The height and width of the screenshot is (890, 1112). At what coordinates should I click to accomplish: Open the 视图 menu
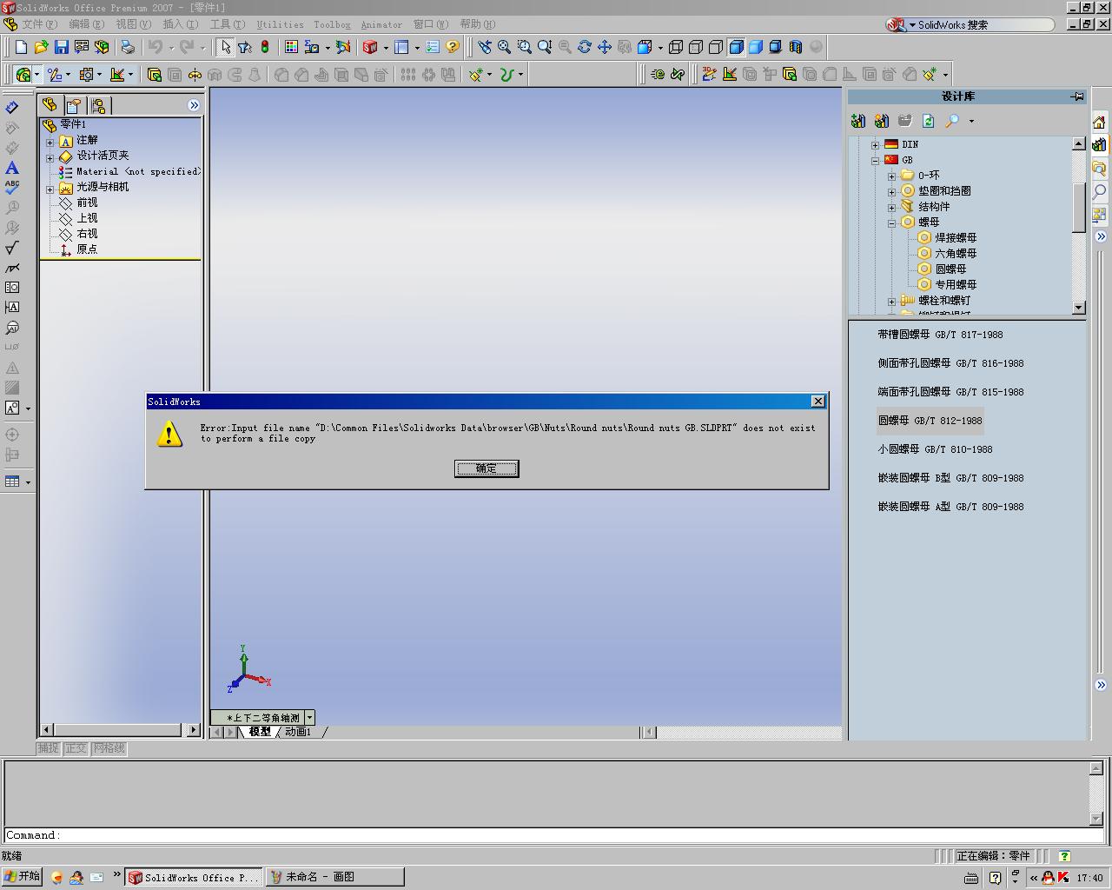point(133,24)
